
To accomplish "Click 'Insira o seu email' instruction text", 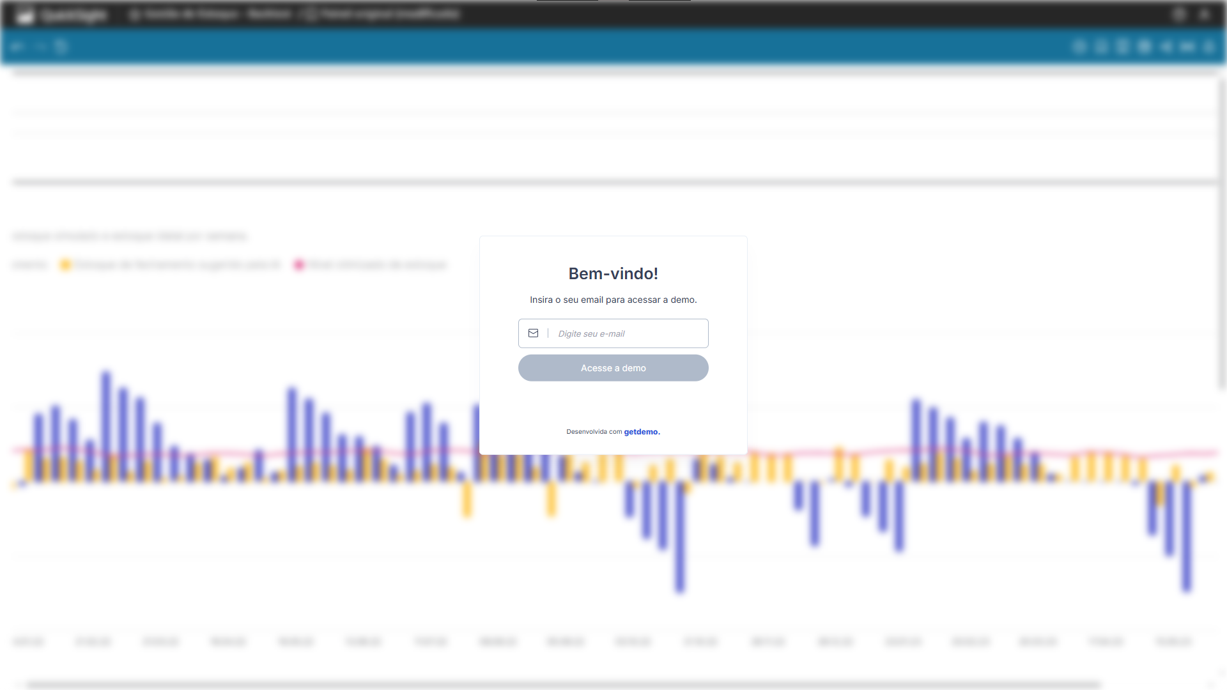I will [x=613, y=300].
